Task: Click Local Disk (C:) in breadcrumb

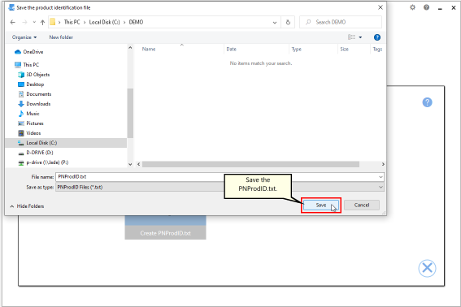Action: click(x=104, y=22)
